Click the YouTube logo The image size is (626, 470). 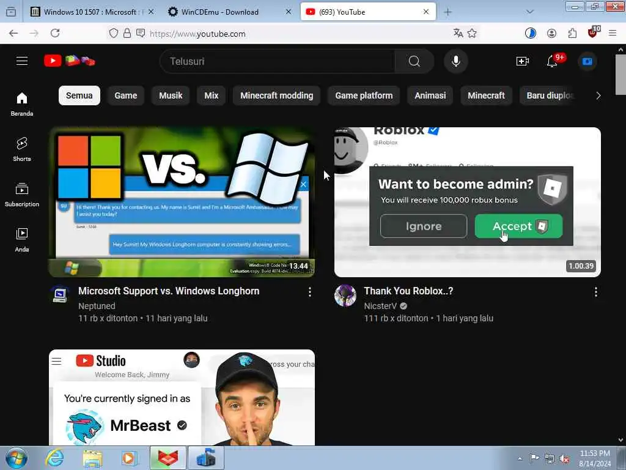[70, 61]
